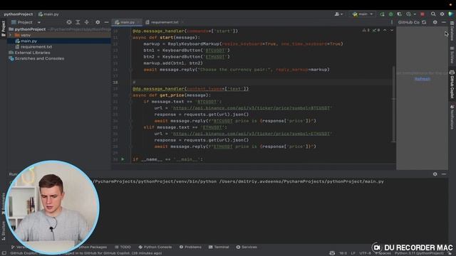
Task: Refresh the GitHub Copilot panel icon
Action: 424,22
